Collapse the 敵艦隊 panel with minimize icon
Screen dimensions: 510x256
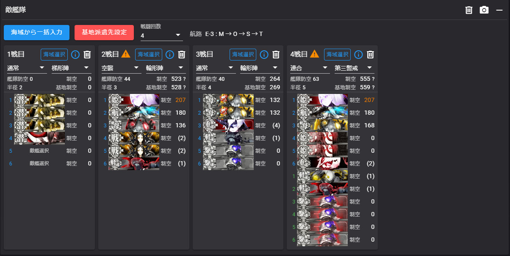pyautogui.click(x=499, y=10)
